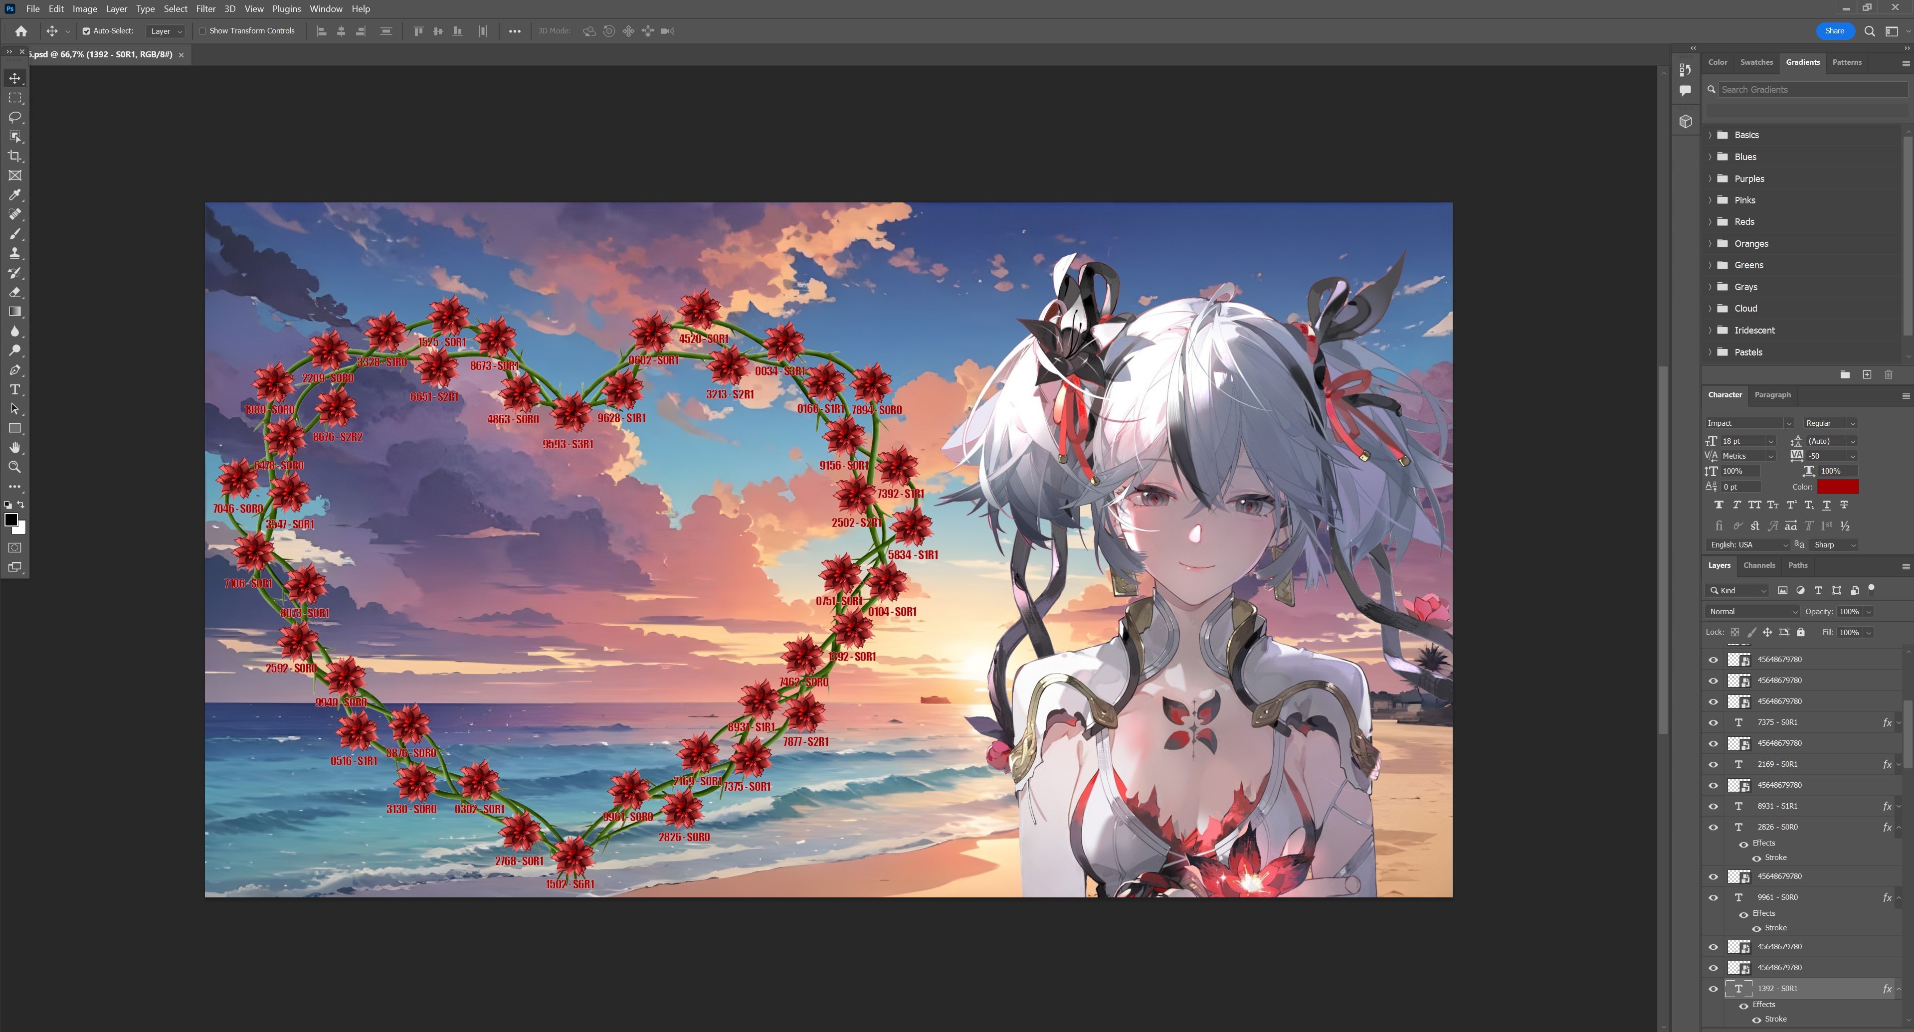Click the lock all layer icon
This screenshot has width=1914, height=1032.
(x=1800, y=632)
